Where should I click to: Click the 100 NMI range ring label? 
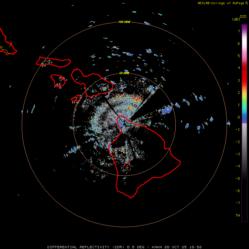pos(124,22)
